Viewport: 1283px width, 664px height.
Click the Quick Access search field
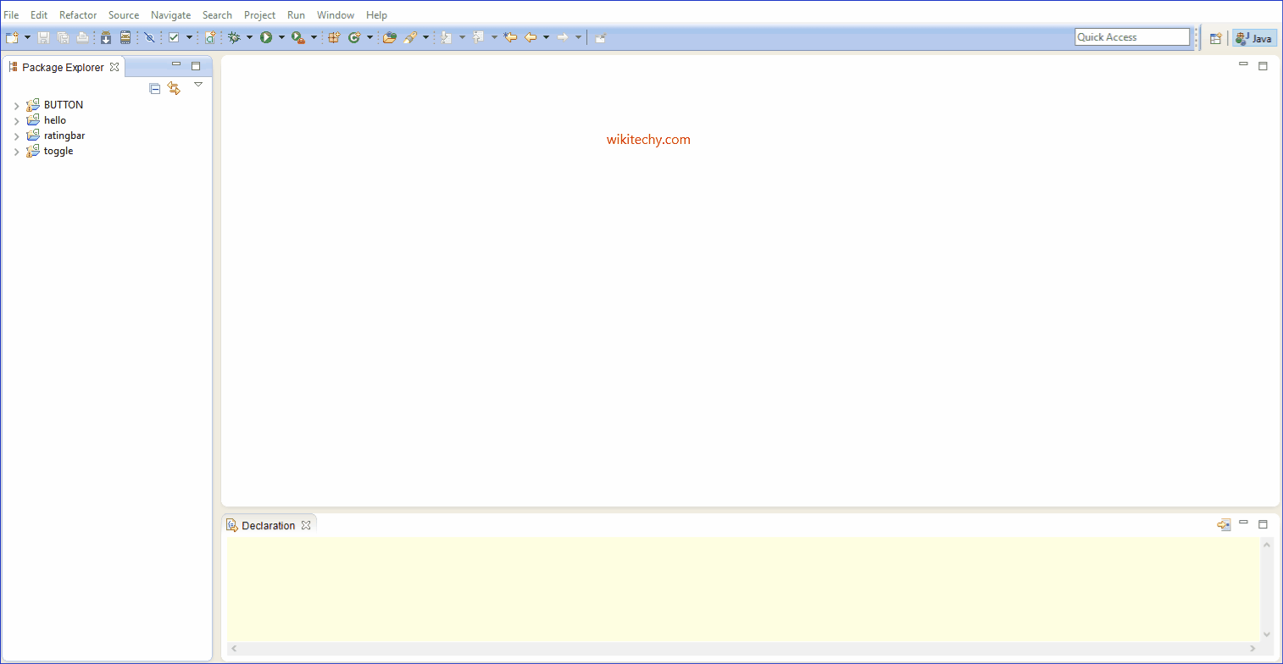click(1132, 36)
